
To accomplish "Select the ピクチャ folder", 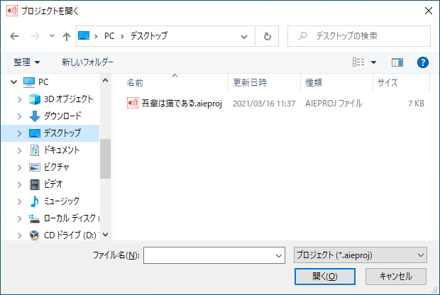I will (56, 167).
